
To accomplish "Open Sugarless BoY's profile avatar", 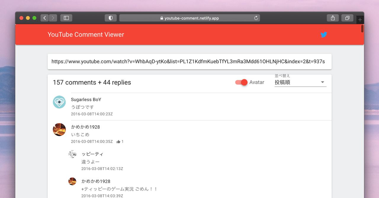I will (59, 102).
